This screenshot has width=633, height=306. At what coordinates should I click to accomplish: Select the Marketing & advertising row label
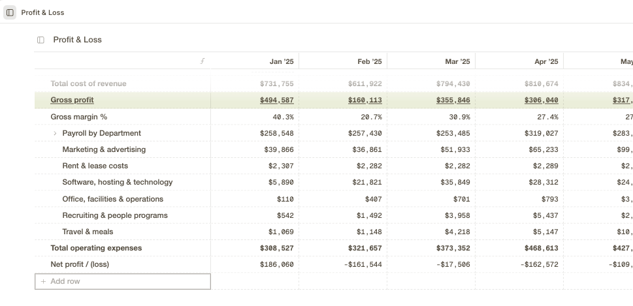[x=104, y=149]
